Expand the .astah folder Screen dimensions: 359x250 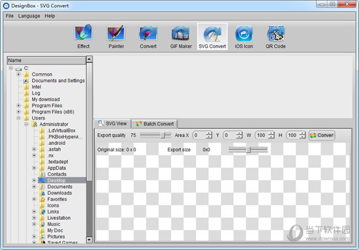click(34, 149)
